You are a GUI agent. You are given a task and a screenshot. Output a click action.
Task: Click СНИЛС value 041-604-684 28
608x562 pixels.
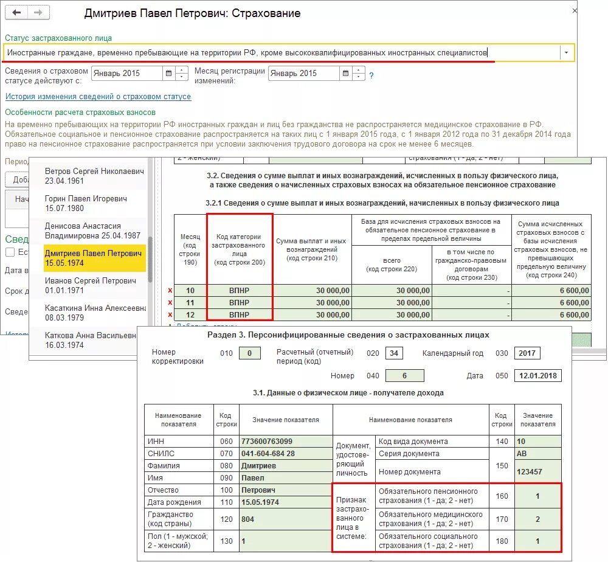click(286, 453)
